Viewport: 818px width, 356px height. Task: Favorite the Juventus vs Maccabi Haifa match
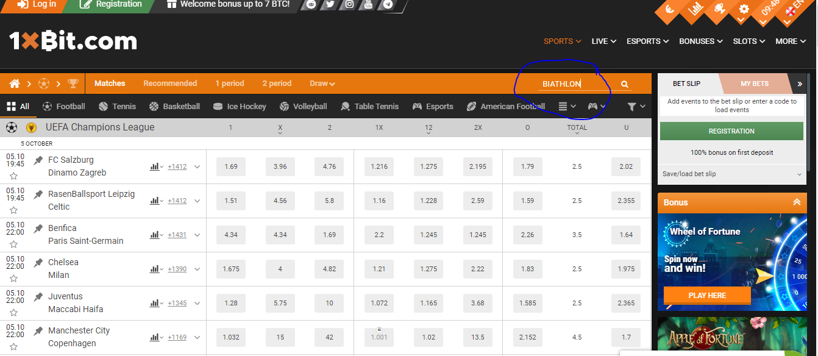click(13, 312)
